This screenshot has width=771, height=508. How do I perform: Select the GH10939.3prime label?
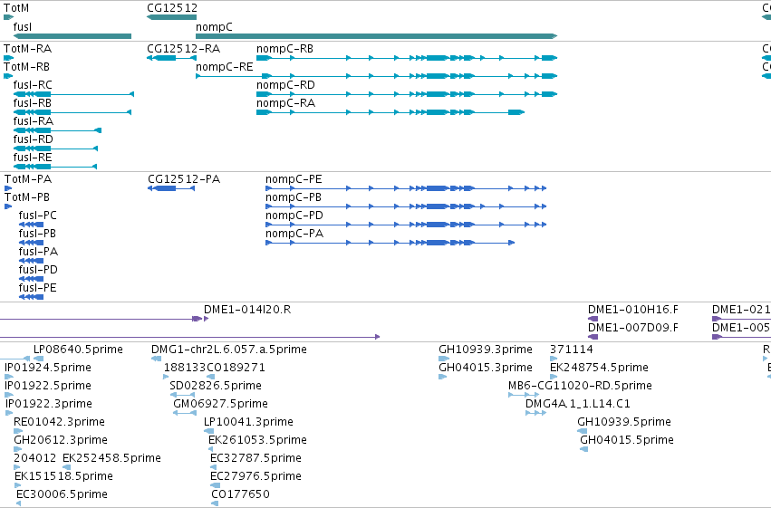pyautogui.click(x=486, y=350)
